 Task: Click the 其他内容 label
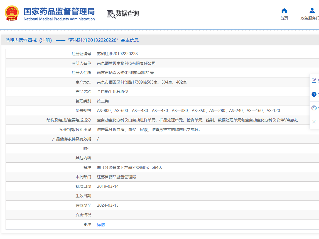coord(83,158)
